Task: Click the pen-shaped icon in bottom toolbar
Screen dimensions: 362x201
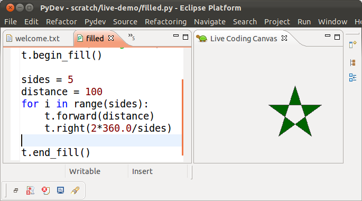Action: (75, 190)
